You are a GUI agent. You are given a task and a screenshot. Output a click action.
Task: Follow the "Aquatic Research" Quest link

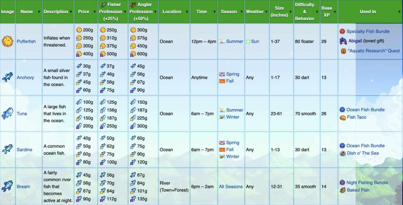373,51
